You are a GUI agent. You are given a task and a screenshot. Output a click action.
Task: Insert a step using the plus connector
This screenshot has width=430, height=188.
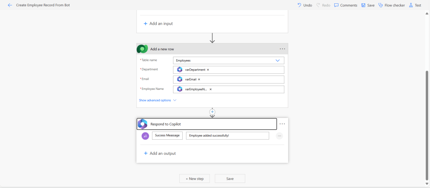pyautogui.click(x=212, y=112)
